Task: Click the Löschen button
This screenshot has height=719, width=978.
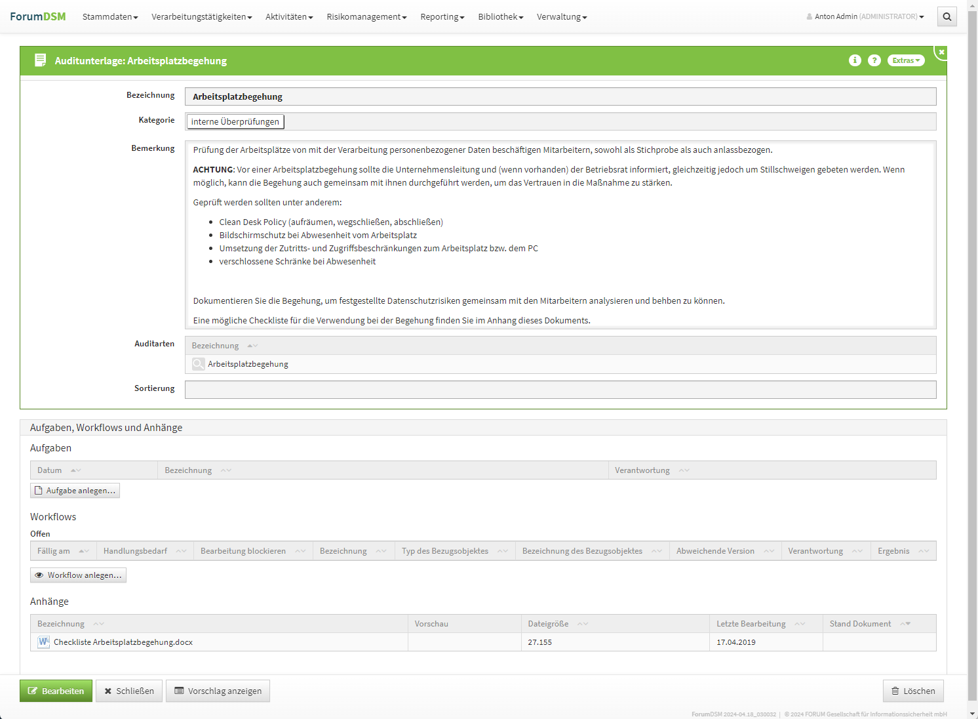Action: point(913,691)
